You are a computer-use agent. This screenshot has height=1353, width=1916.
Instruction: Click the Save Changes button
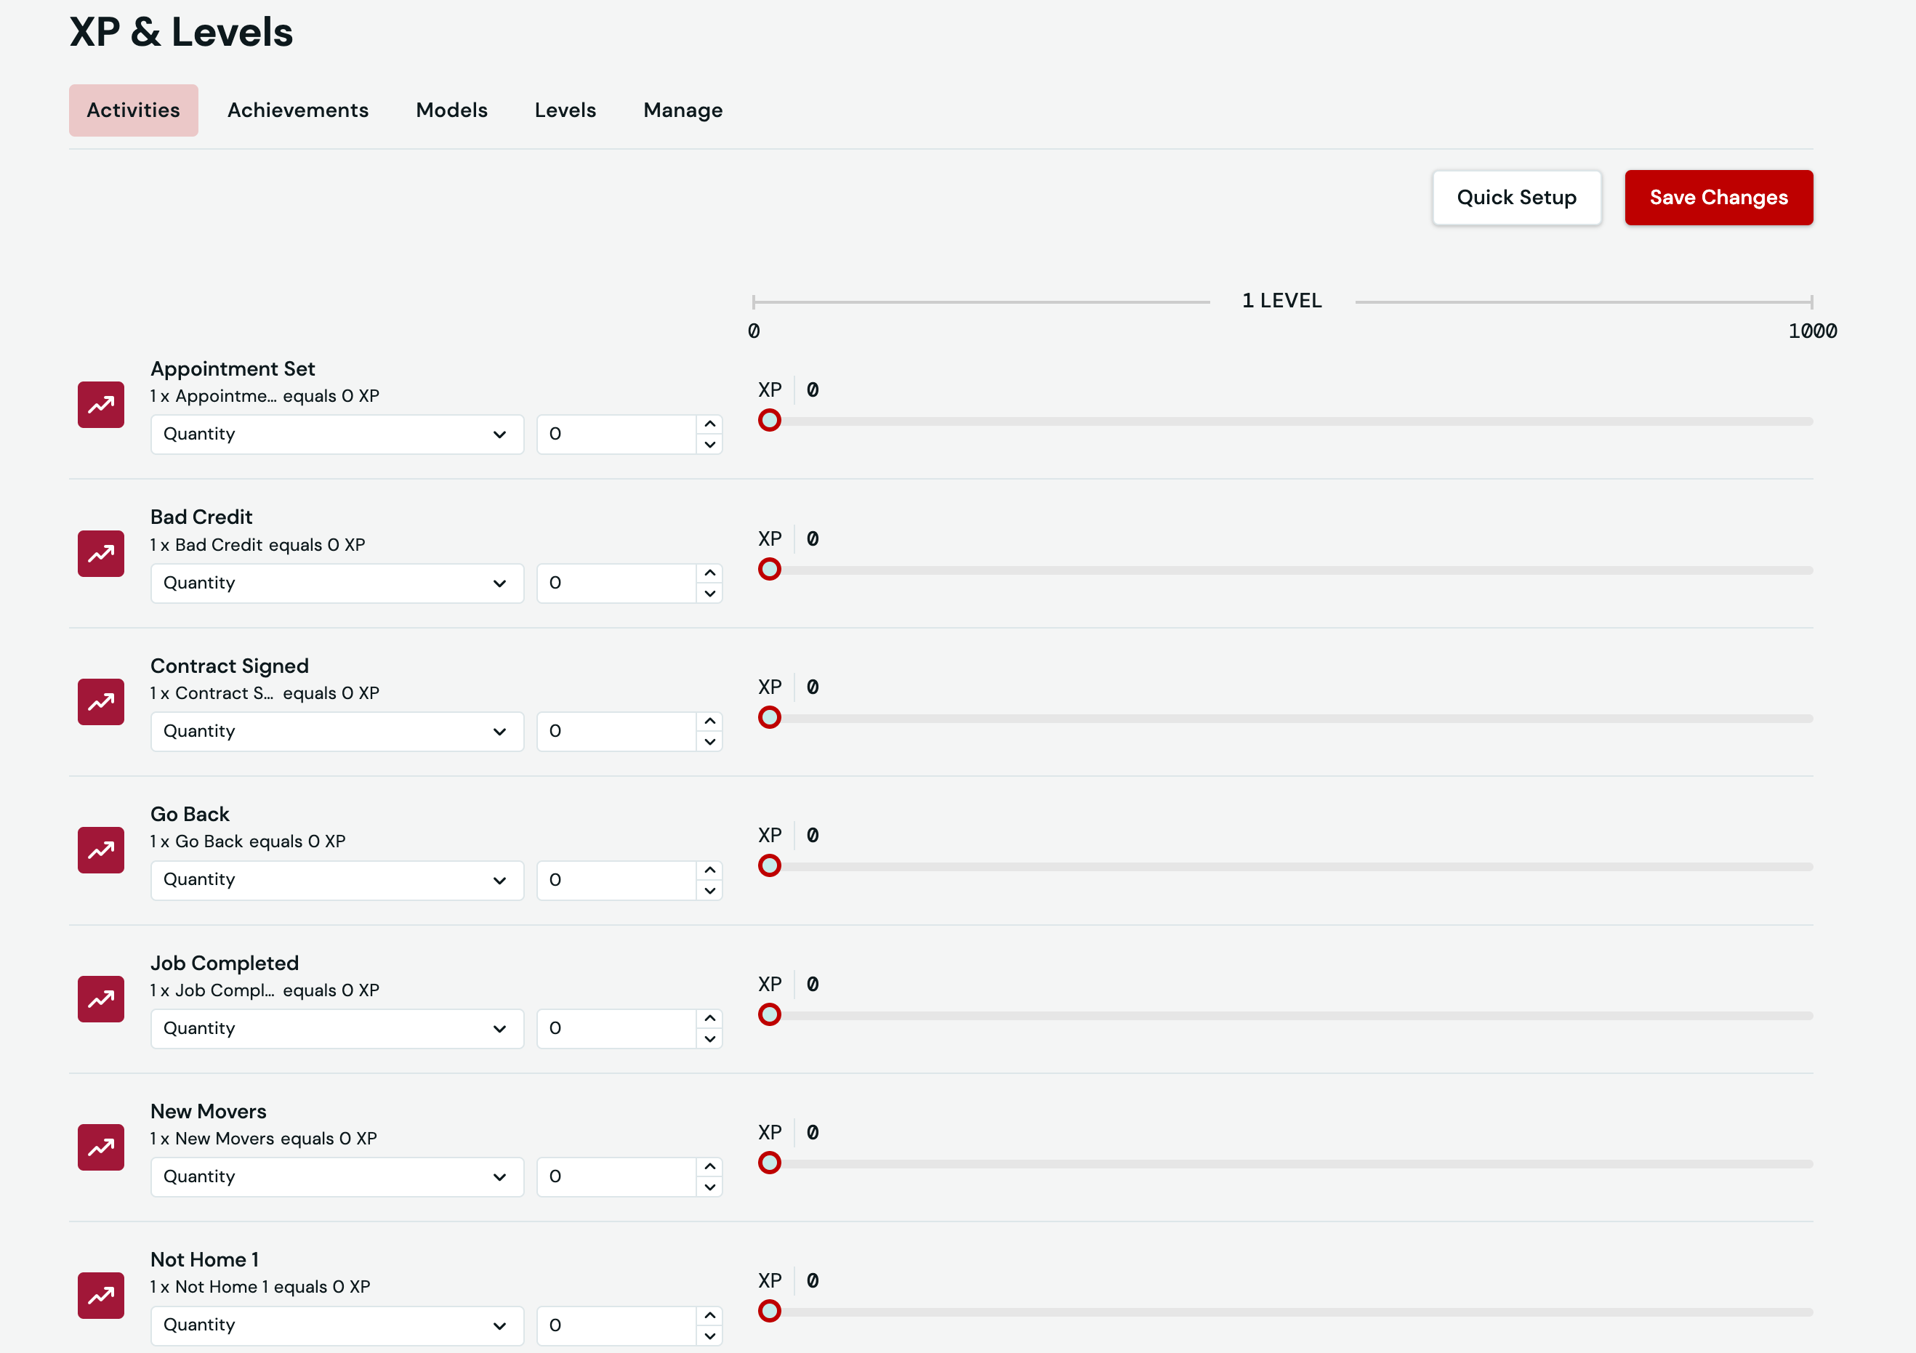[1718, 198]
